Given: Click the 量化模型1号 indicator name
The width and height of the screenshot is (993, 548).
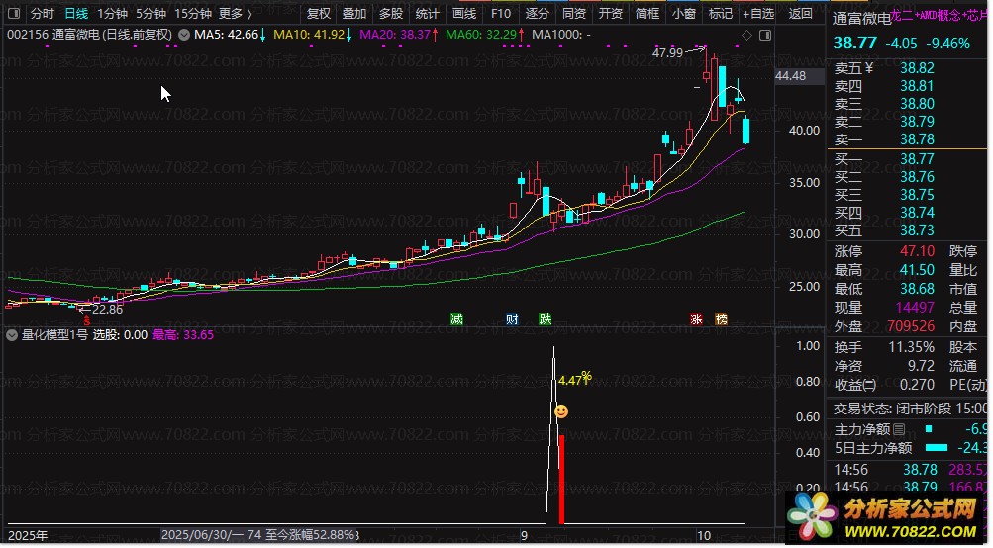Looking at the screenshot, I should click(55, 335).
